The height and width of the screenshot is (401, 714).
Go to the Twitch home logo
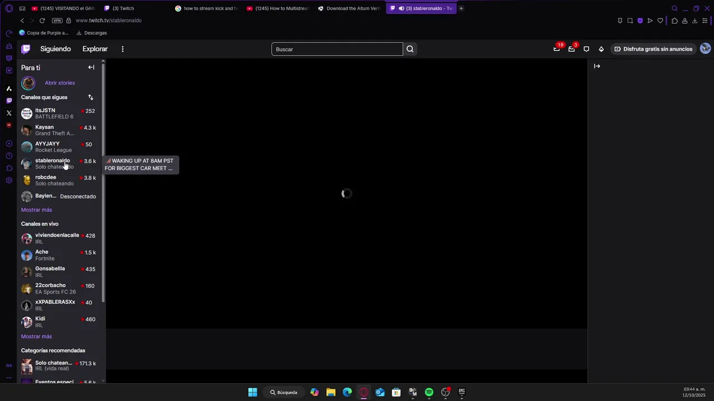tap(26, 49)
